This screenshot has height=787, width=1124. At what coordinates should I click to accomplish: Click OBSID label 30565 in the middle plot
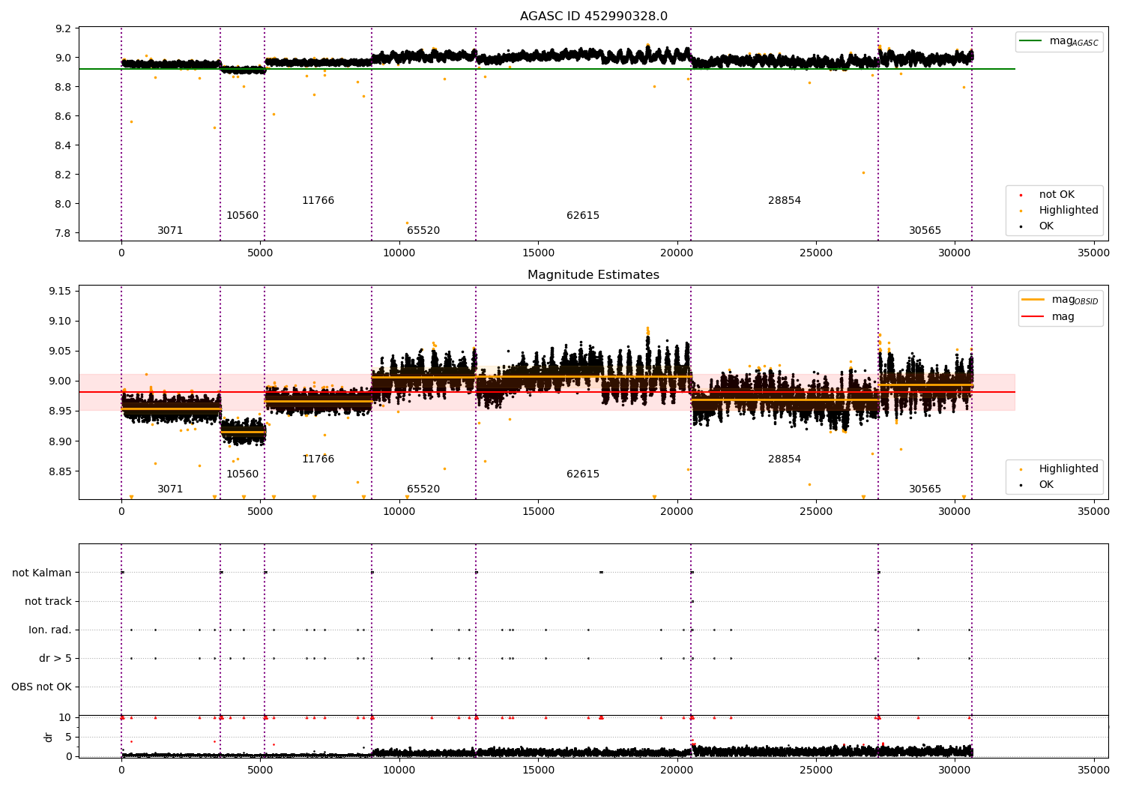coord(925,489)
